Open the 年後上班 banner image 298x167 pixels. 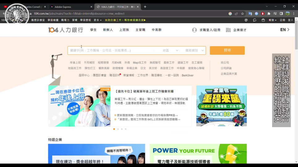click(x=79, y=106)
